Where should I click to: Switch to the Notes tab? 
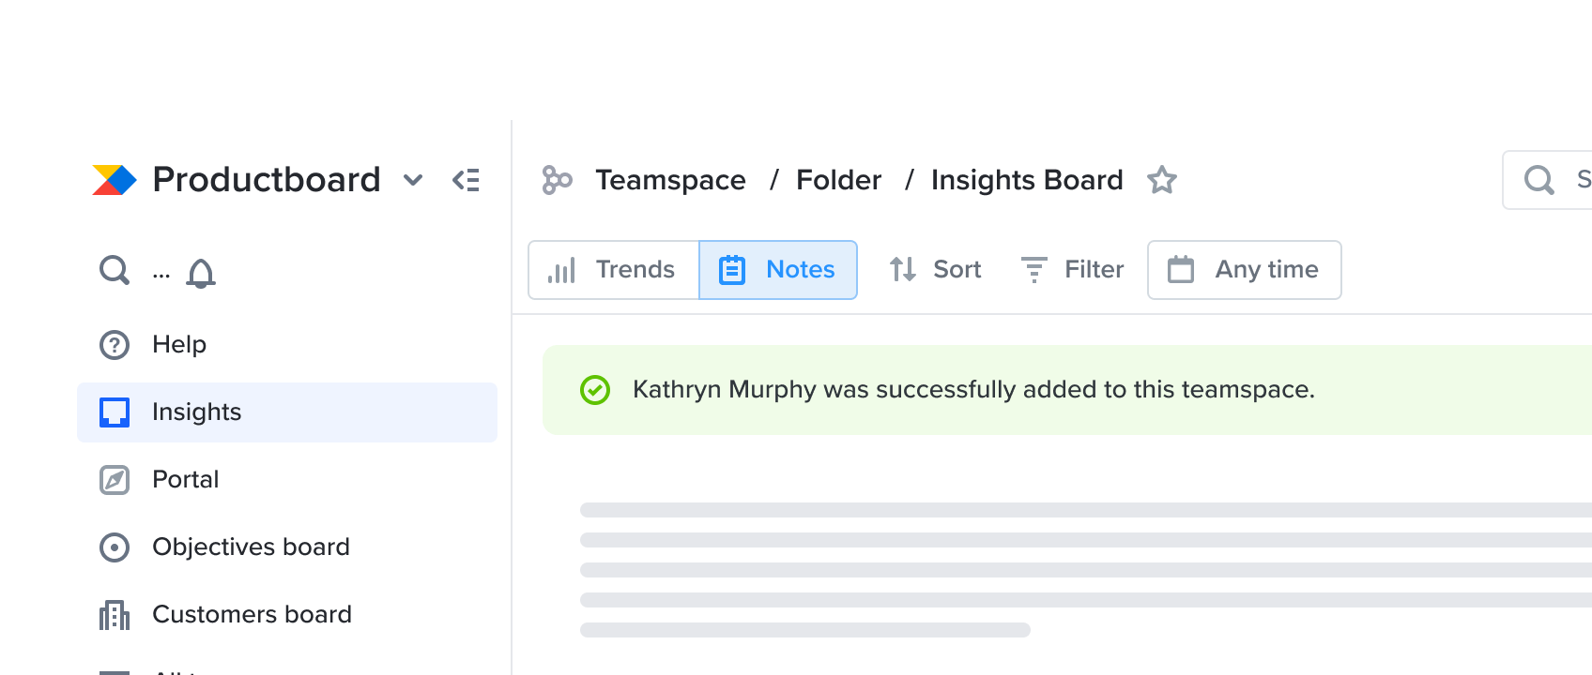778,270
